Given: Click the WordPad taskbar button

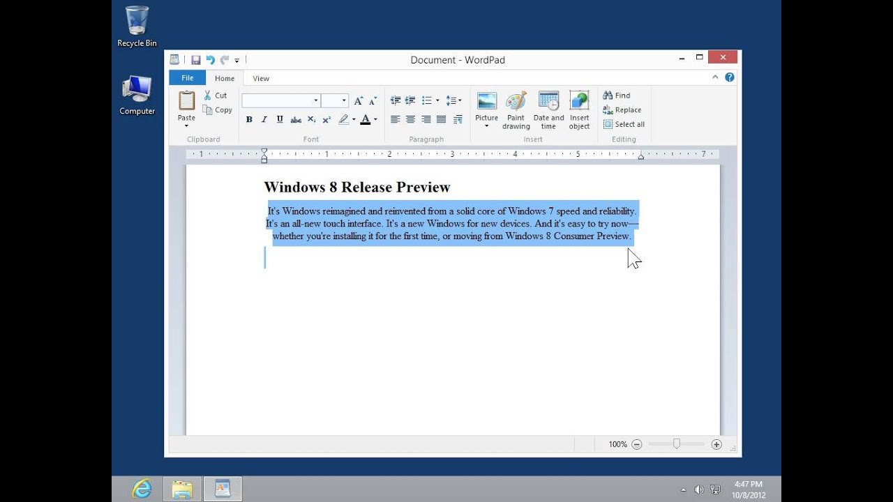Looking at the screenshot, I should 223,489.
